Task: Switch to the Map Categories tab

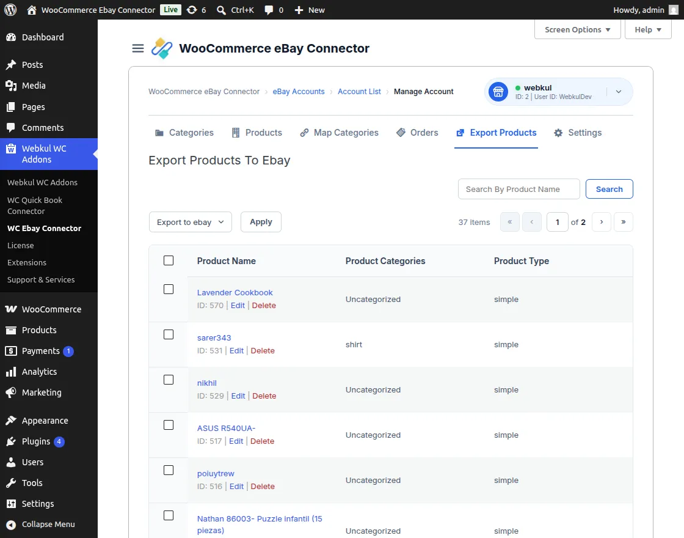Action: tap(340, 133)
